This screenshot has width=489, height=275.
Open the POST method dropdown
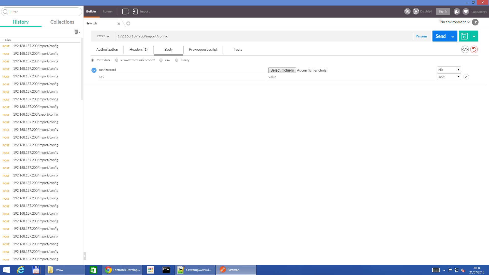click(103, 36)
